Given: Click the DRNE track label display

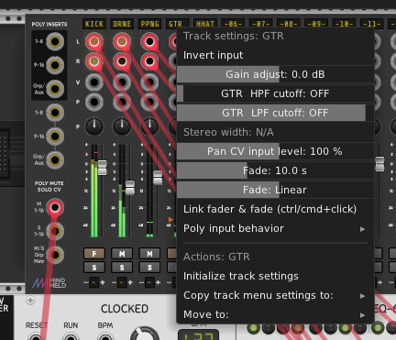Looking at the screenshot, I should point(122,24).
